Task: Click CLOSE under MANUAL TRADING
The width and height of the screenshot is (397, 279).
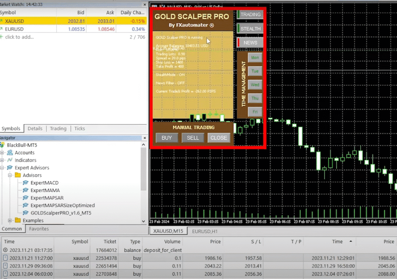Action: (219, 137)
